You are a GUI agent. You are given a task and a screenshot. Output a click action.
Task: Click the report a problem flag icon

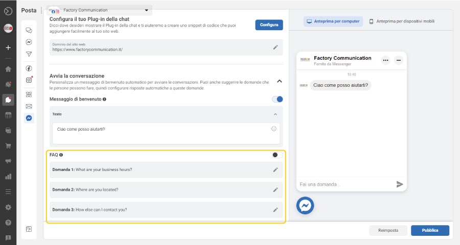coord(8,238)
